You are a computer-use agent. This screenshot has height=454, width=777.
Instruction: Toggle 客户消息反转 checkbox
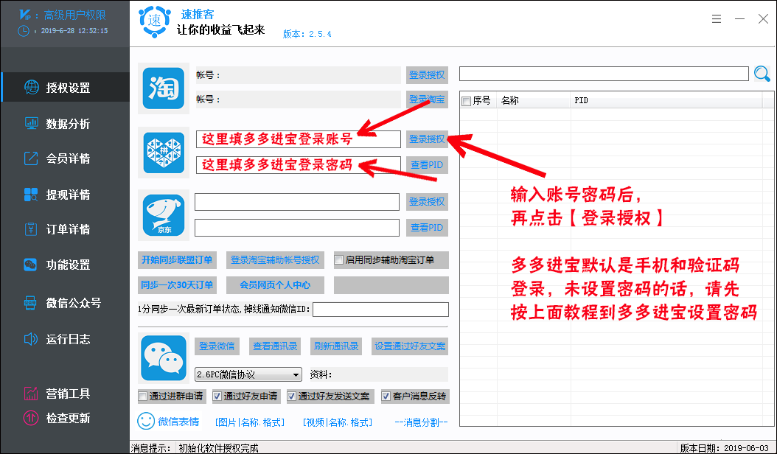point(386,396)
